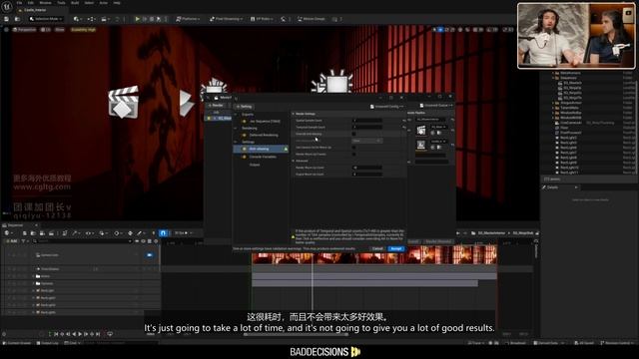639x359 pixels.
Task: Open the Content Drawer button
Action: coord(18,343)
